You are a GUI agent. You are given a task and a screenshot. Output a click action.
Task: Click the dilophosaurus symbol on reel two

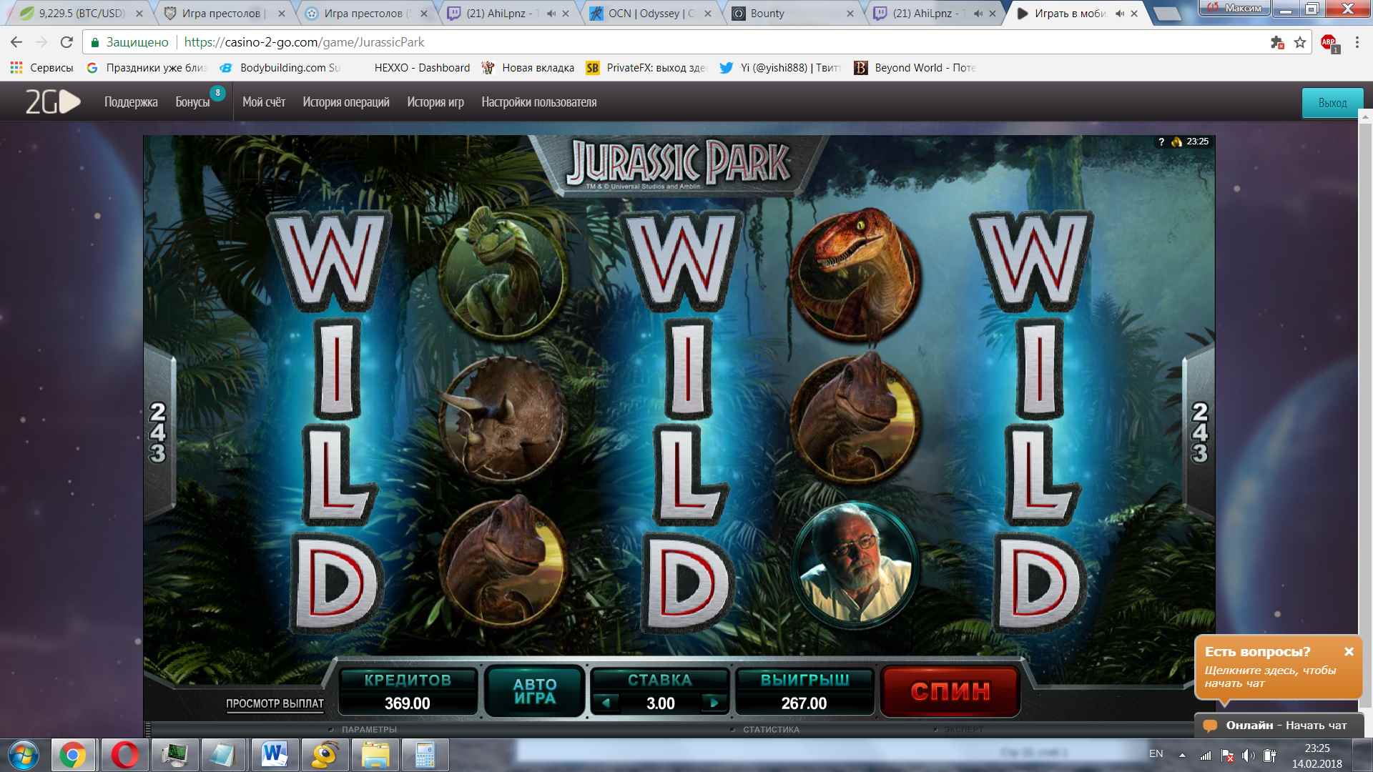coord(503,274)
